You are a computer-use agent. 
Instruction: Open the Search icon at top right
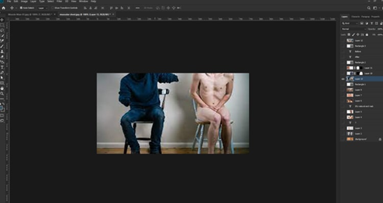pos(369,8)
